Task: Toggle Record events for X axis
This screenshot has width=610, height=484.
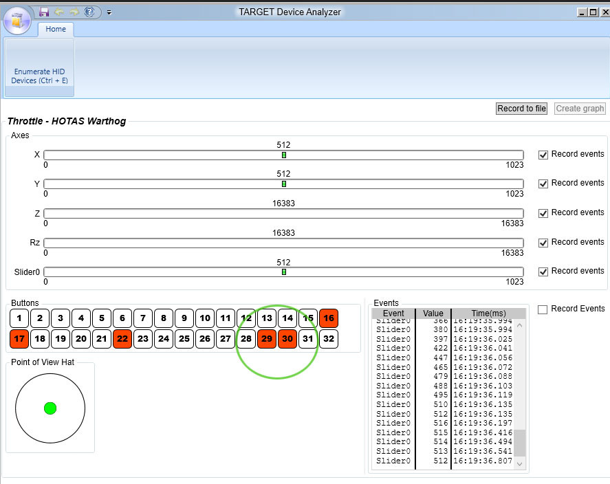Action: point(543,155)
